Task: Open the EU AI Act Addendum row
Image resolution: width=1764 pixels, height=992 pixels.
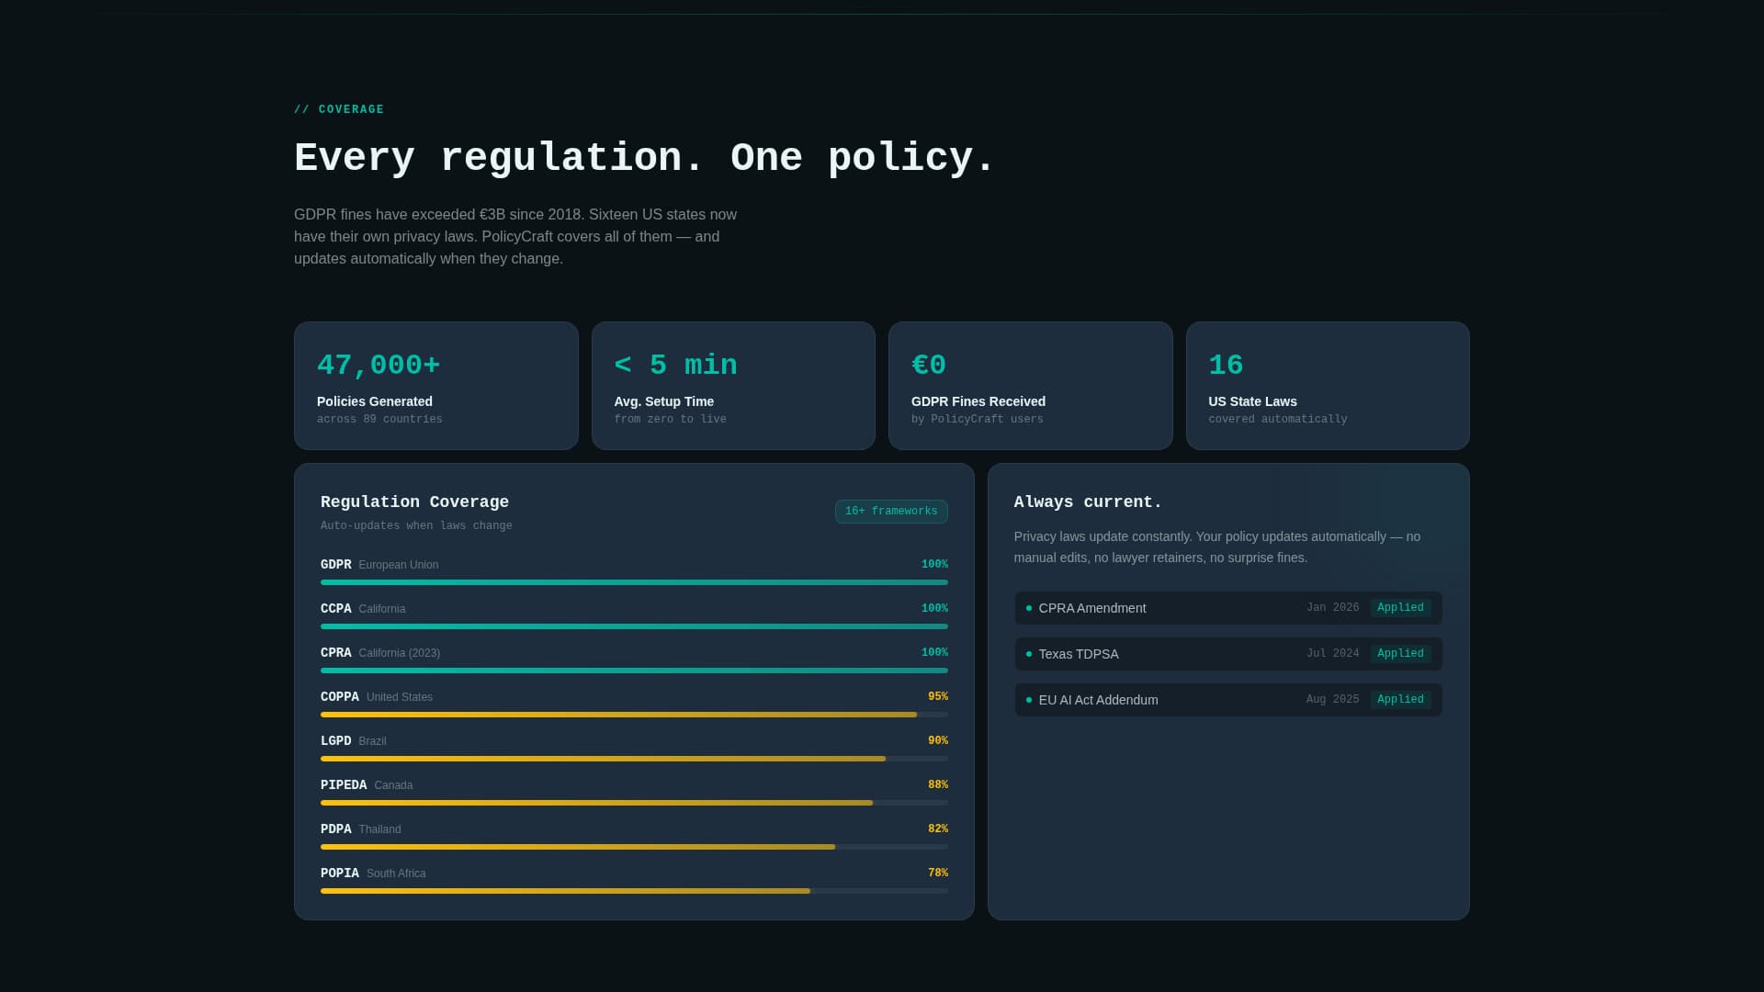Action: pos(1228,700)
